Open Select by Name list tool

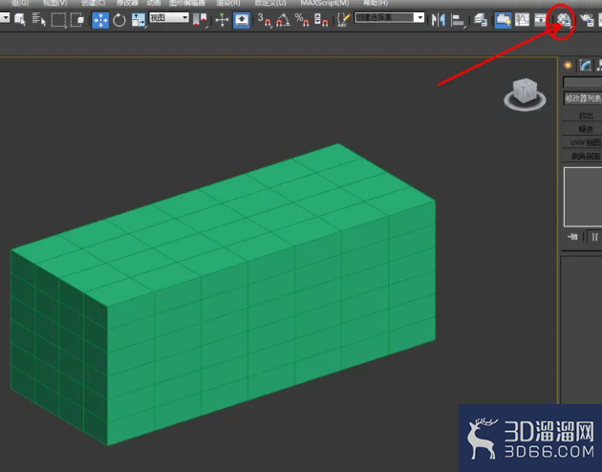coord(39,19)
